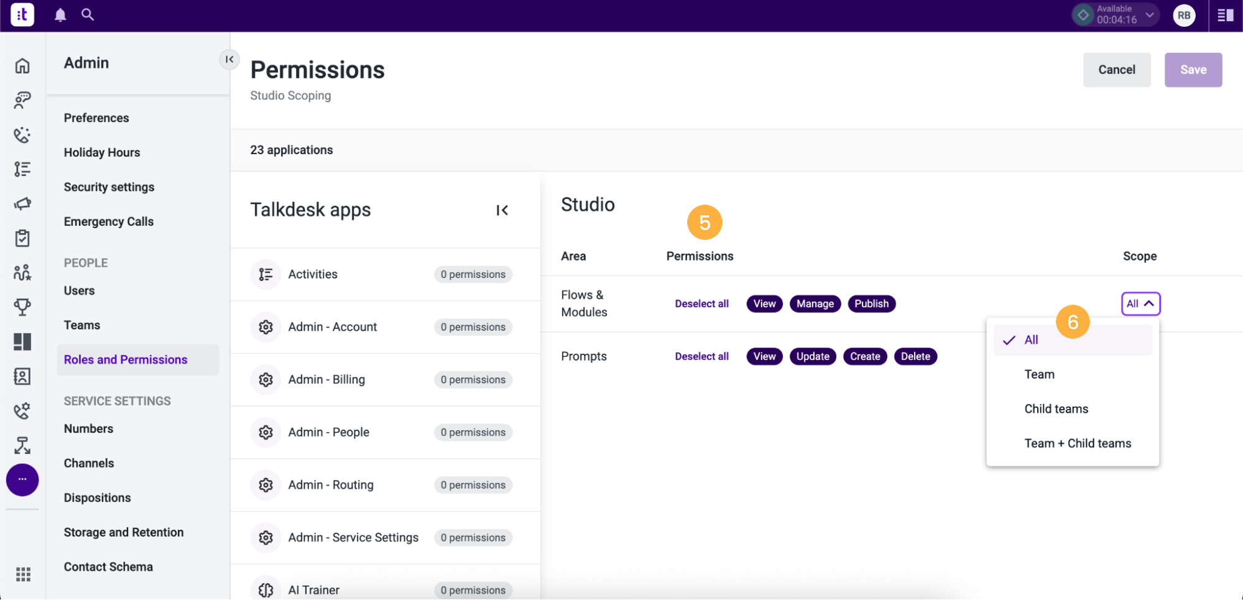Image resolution: width=1243 pixels, height=600 pixels.
Task: Deselect all Prompts permissions
Action: click(701, 356)
